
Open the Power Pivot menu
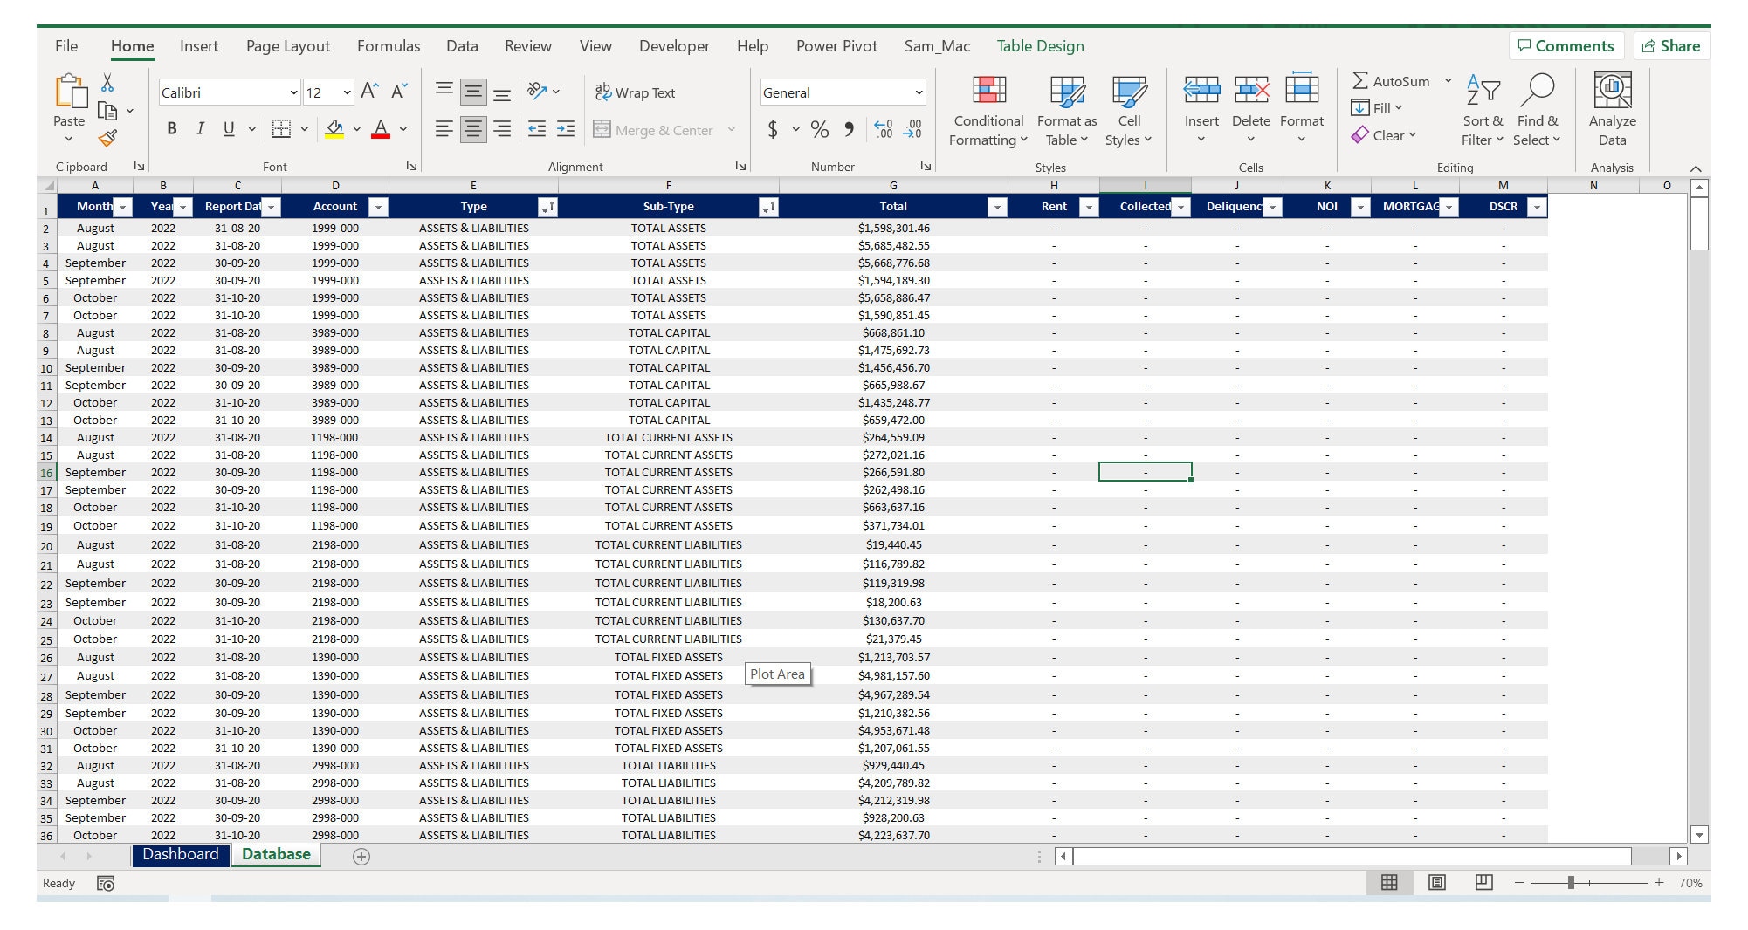pos(836,45)
